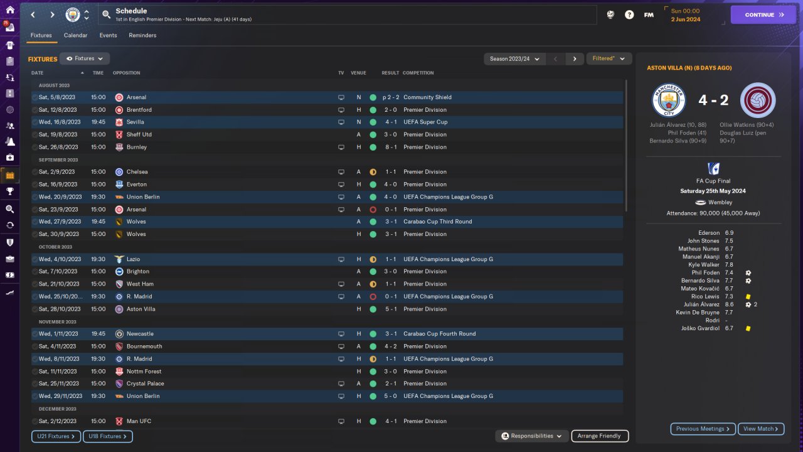Go back with the left arrow

pyautogui.click(x=33, y=14)
